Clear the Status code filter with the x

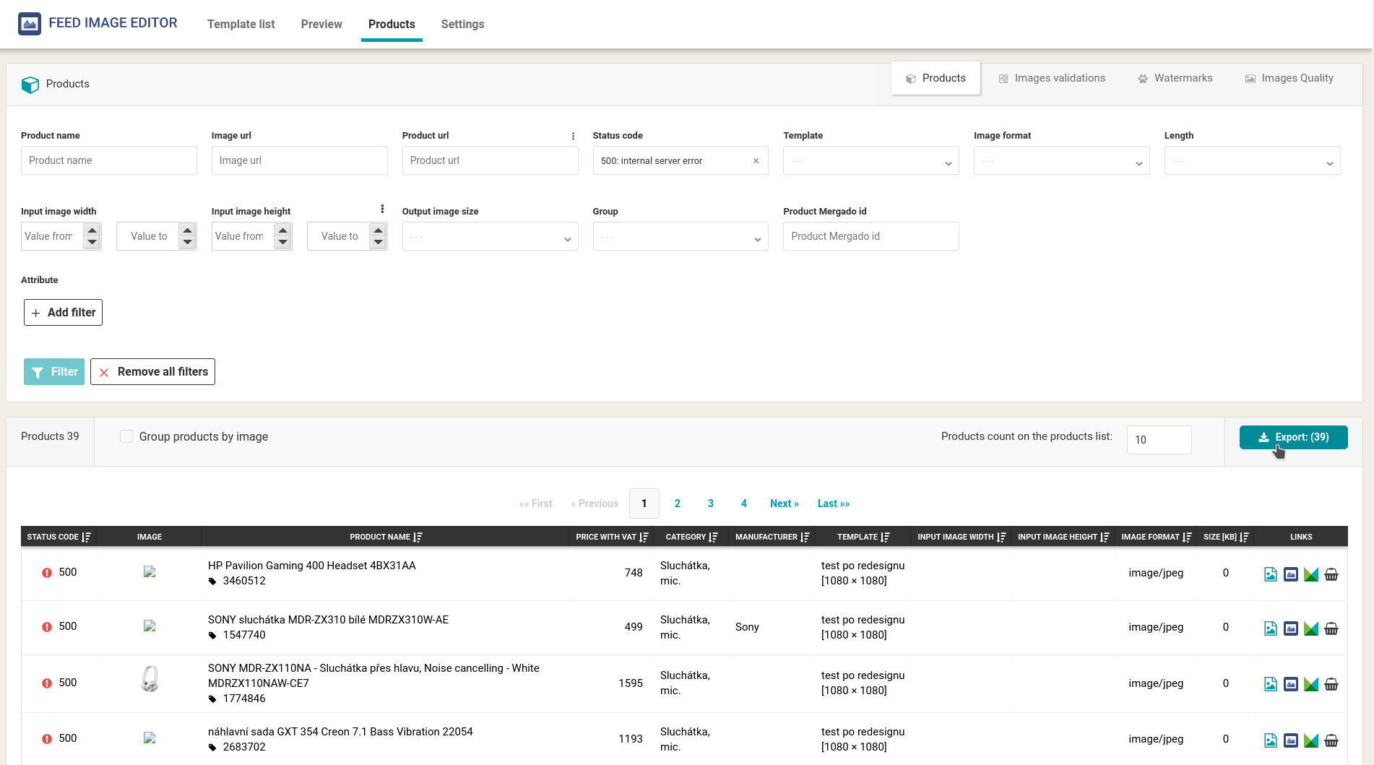[x=756, y=161]
